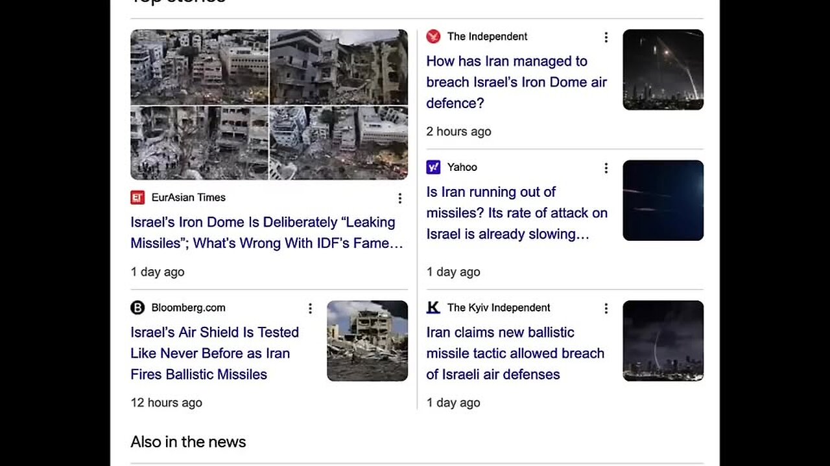Click the destroyed buildings collage image
The height and width of the screenshot is (466, 830).
pyautogui.click(x=269, y=104)
